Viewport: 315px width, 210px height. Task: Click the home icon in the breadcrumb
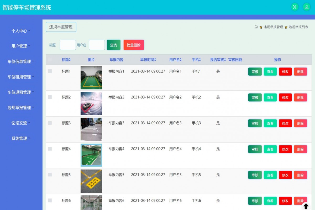pyautogui.click(x=256, y=27)
